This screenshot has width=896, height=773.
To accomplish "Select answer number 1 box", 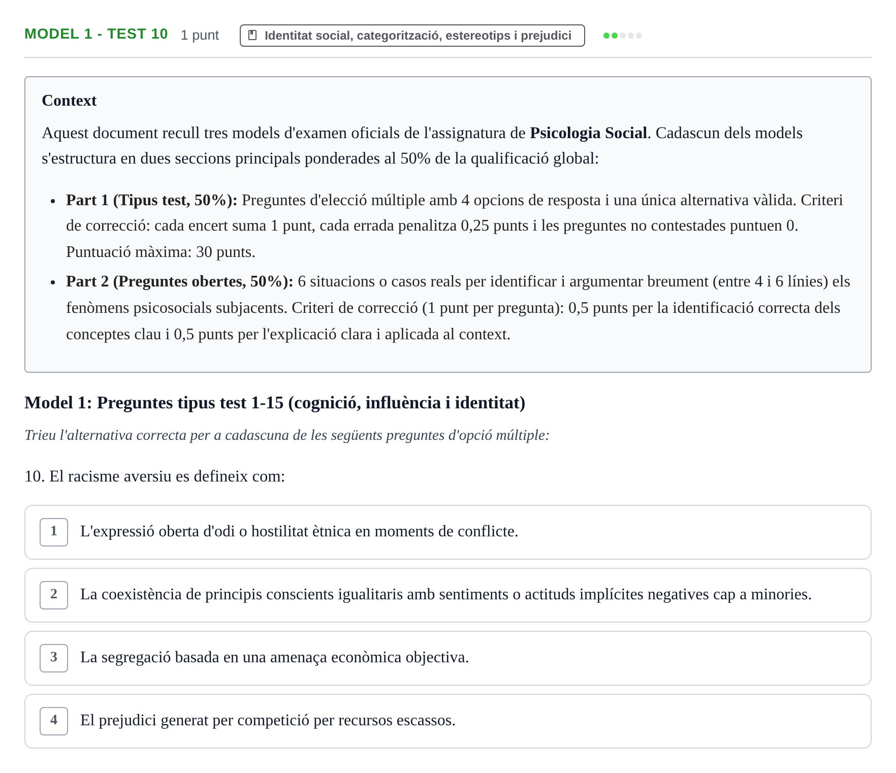I will click(54, 532).
